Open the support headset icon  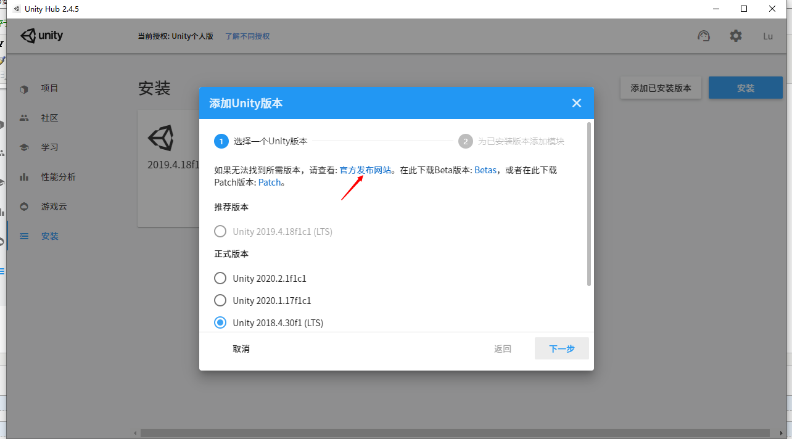click(704, 36)
